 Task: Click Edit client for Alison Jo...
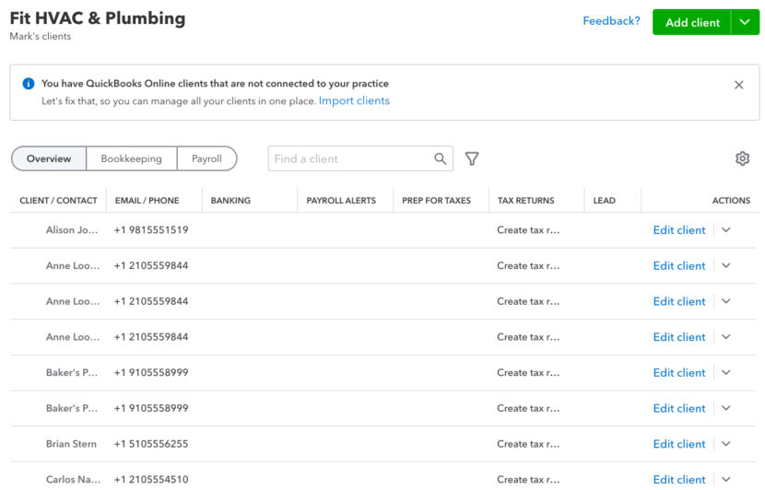[x=679, y=230]
